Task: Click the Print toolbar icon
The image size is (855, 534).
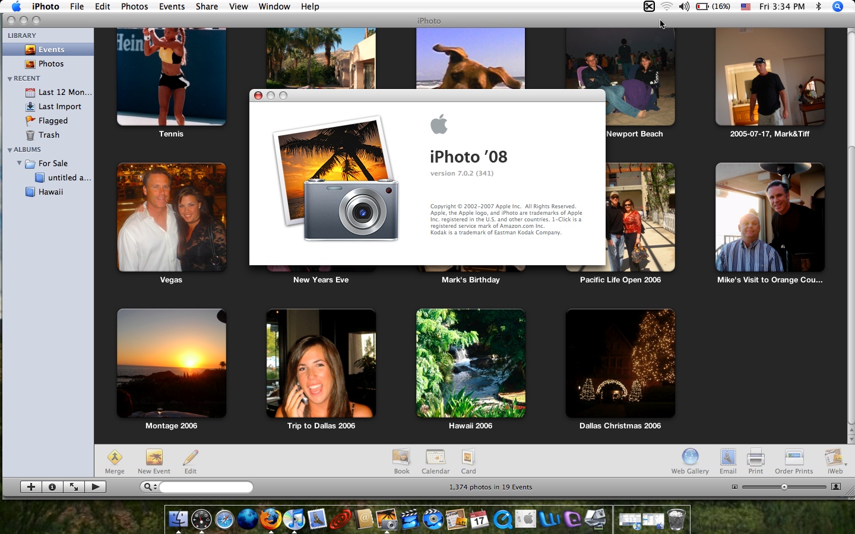Action: [755, 457]
